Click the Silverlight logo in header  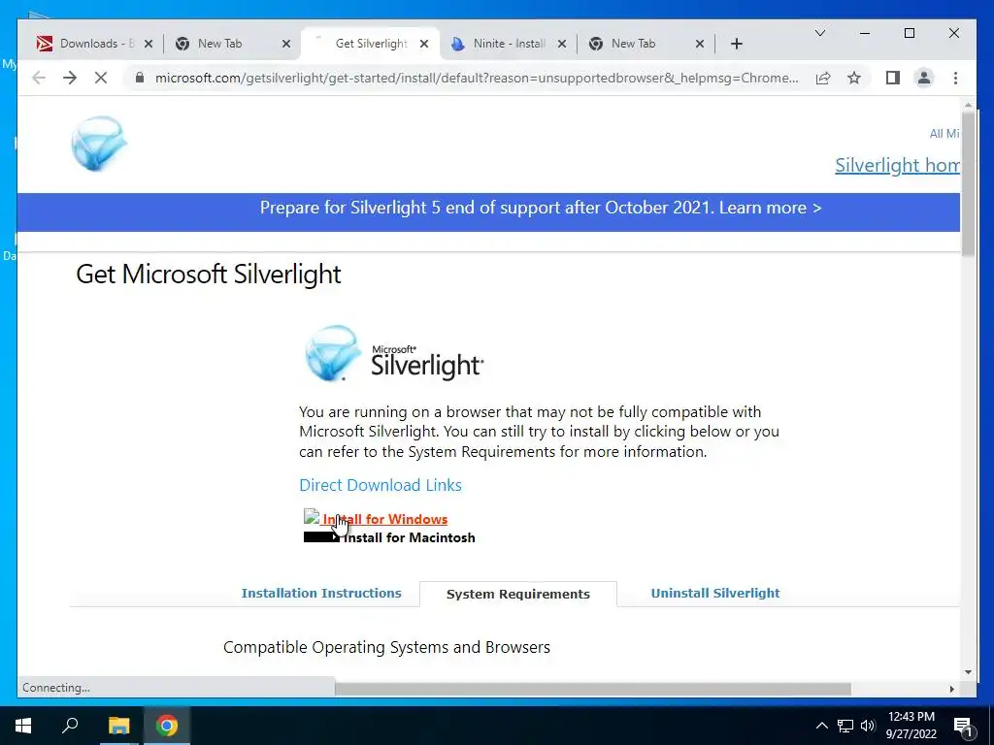(99, 144)
